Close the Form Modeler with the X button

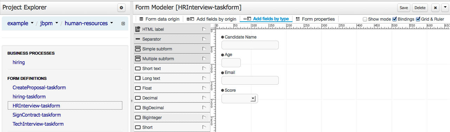tap(435, 8)
